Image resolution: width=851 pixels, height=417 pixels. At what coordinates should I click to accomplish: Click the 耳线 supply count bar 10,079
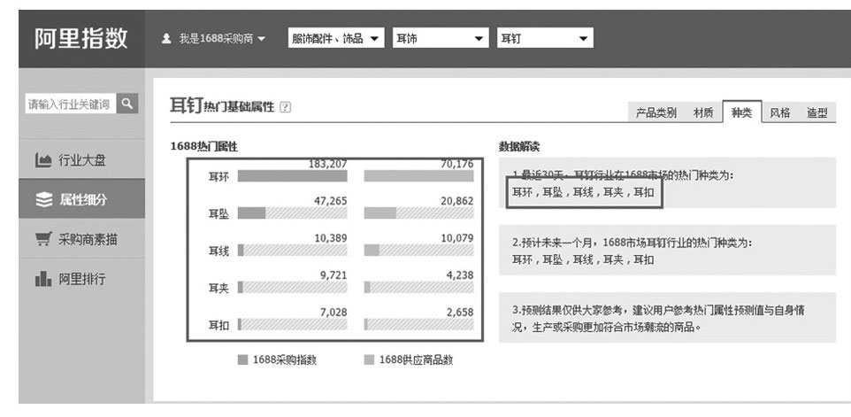tap(419, 250)
